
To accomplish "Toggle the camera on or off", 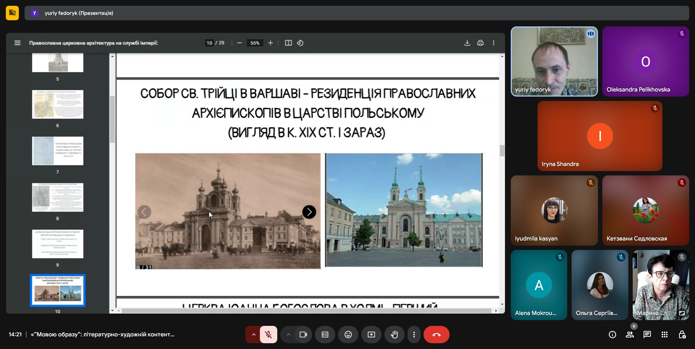I will point(303,335).
